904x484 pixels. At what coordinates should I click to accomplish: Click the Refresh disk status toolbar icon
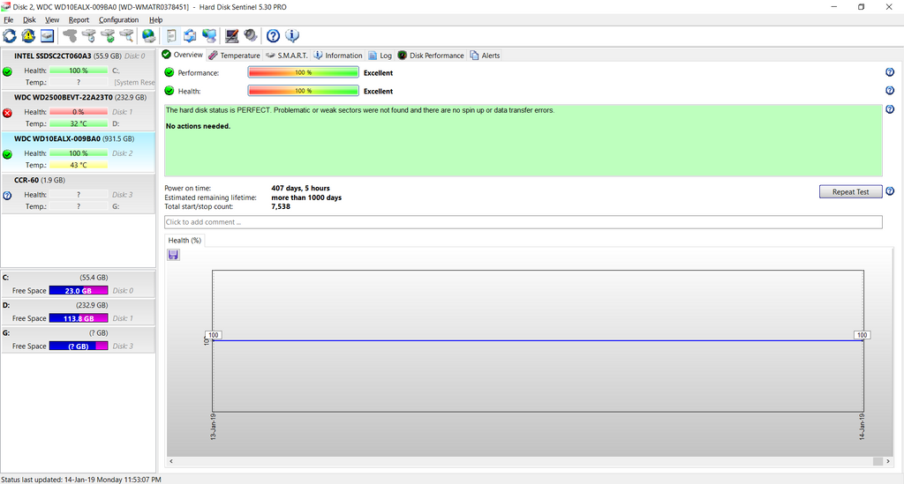(10, 35)
